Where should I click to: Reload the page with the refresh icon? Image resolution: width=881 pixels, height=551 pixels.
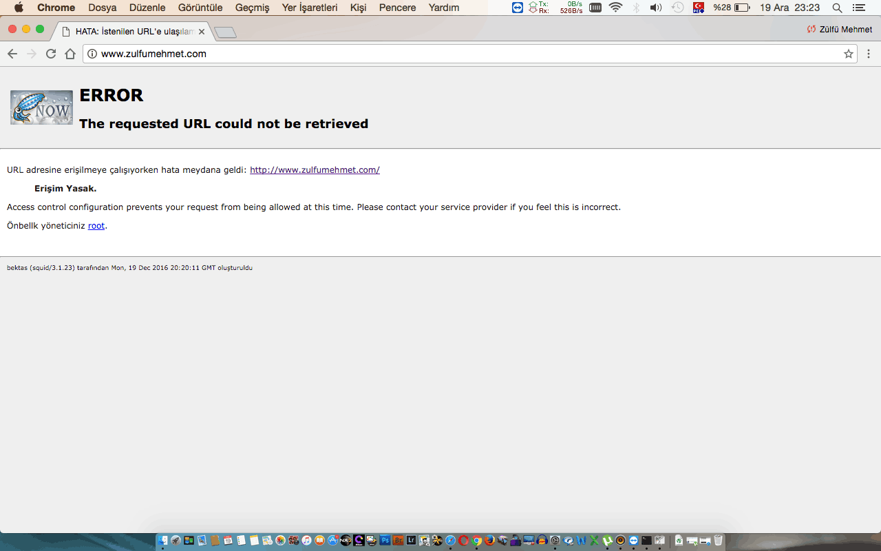(51, 54)
